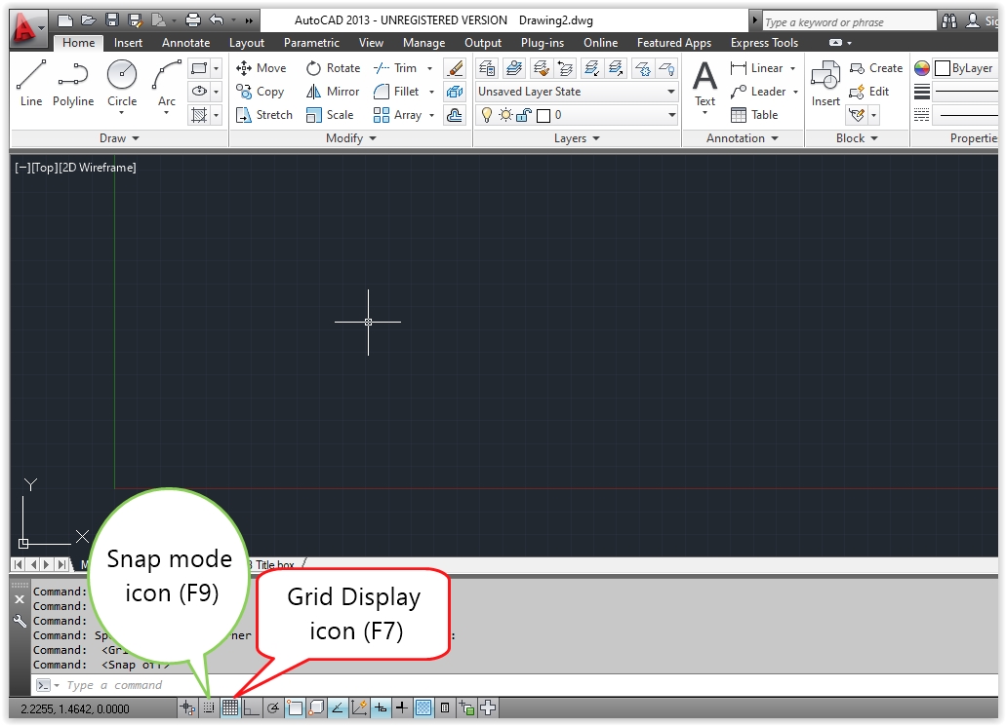1006x726 pixels.
Task: Open the Parametric ribbon tab
Action: pyautogui.click(x=311, y=42)
